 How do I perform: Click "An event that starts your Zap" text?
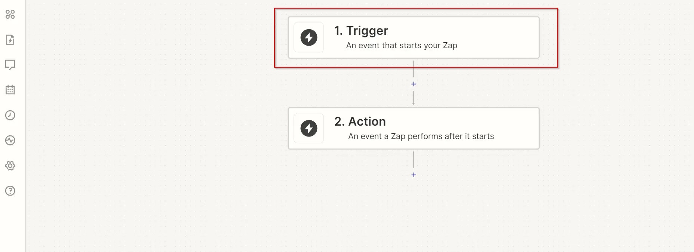[x=402, y=46]
